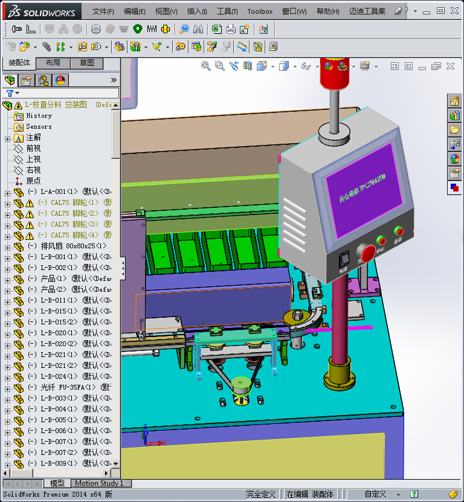This screenshot has width=464, height=502.
Task: Create New Motion Study gears icon
Action: pos(180,47)
